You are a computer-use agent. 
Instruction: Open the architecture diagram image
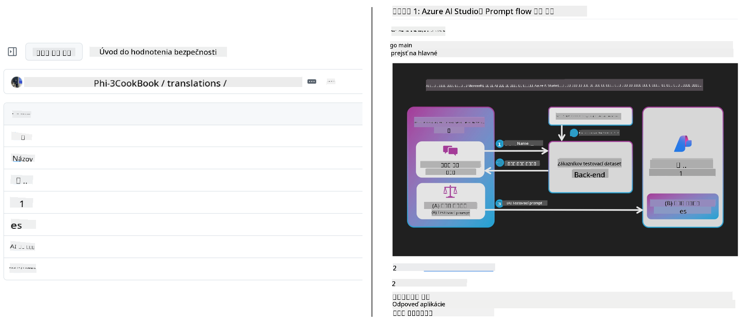(x=565, y=160)
